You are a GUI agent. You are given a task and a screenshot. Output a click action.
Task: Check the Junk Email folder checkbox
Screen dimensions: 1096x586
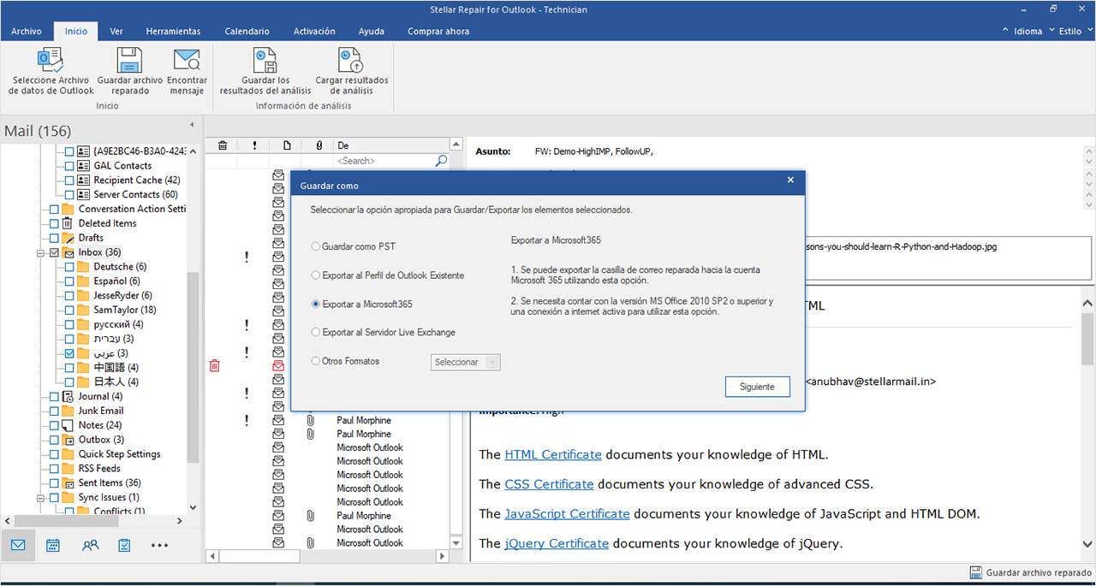[x=55, y=411]
